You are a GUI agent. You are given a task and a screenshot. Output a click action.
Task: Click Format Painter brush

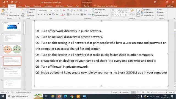pos(13,15)
